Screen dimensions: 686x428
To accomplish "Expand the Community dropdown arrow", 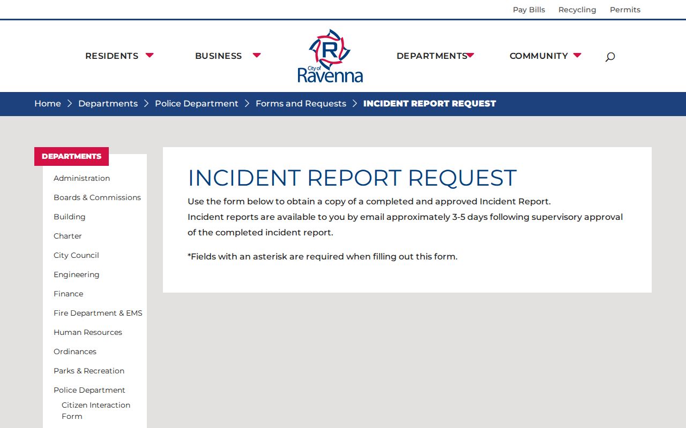I will pos(577,55).
